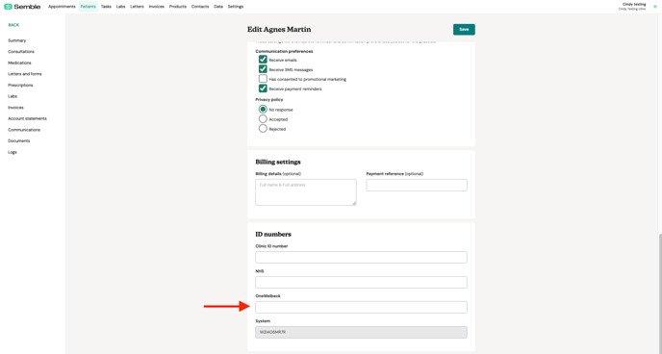The width and height of the screenshot is (662, 354).
Task: Enable consent to promotional marketing
Action: click(x=263, y=79)
